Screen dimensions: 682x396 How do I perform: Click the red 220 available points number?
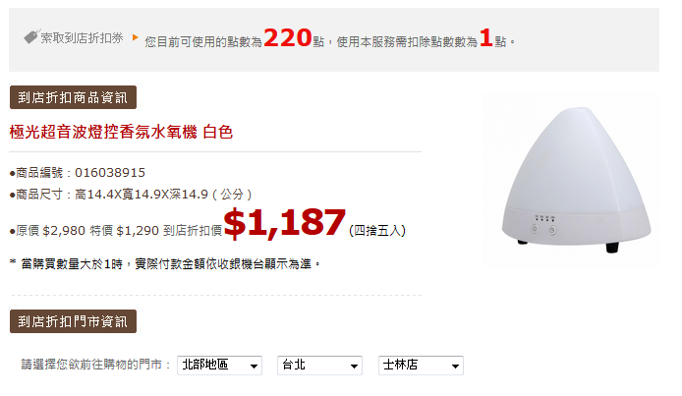(288, 37)
